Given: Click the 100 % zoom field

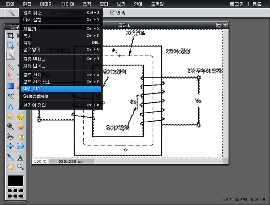Looking at the screenshot, I should [40, 162].
